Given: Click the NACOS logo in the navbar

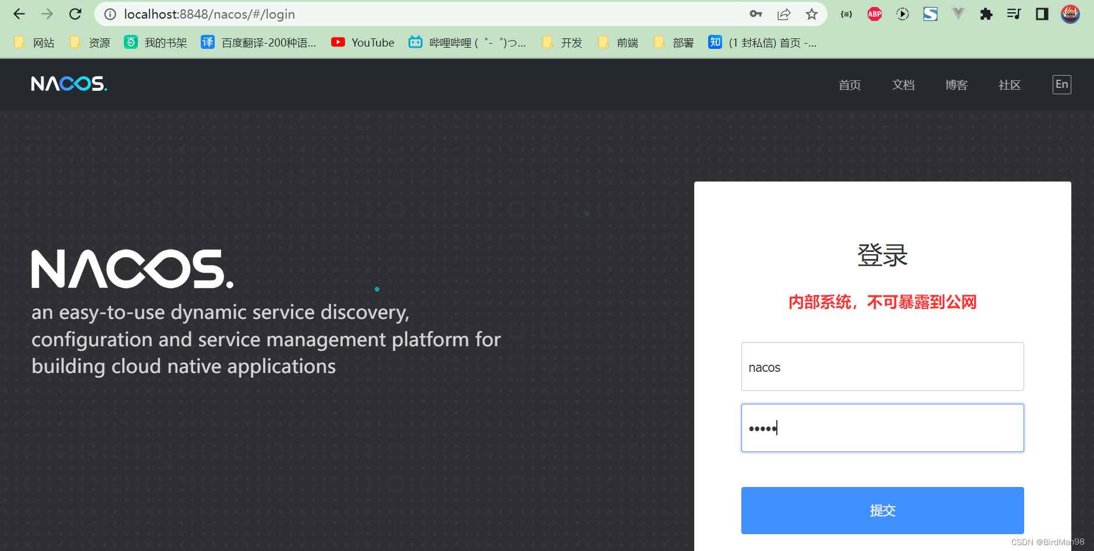Looking at the screenshot, I should (x=69, y=83).
